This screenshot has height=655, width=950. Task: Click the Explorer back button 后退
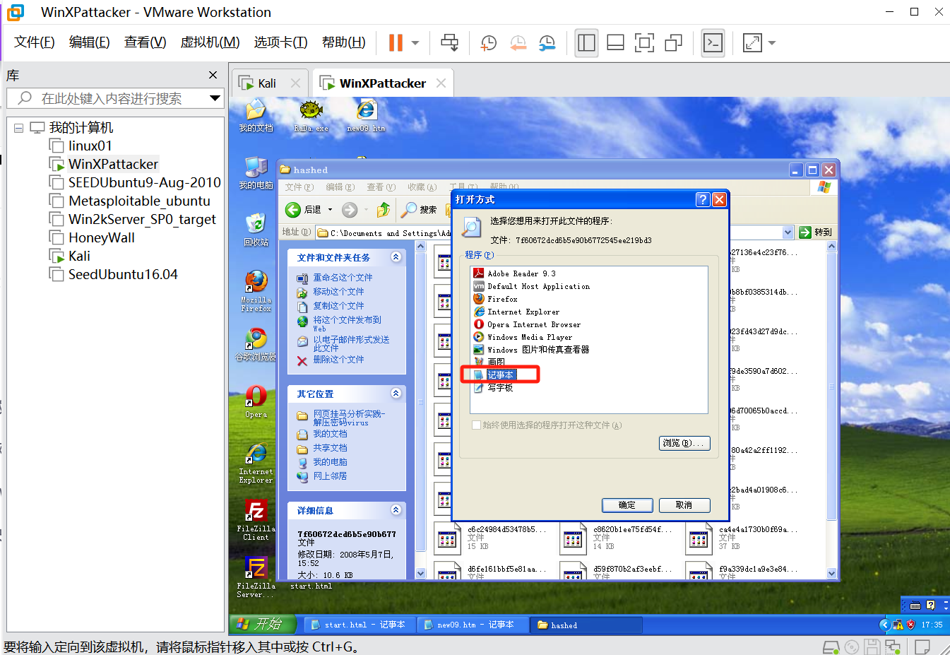pyautogui.click(x=304, y=210)
